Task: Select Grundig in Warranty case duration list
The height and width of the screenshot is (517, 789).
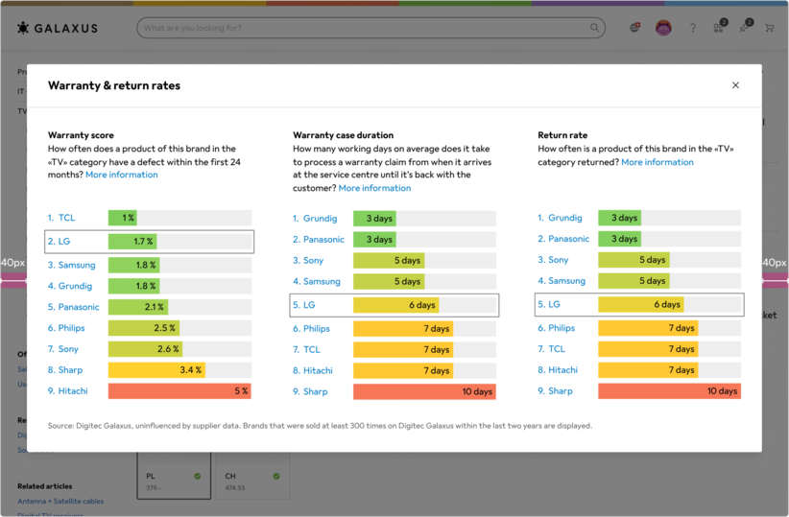Action: click(x=320, y=218)
